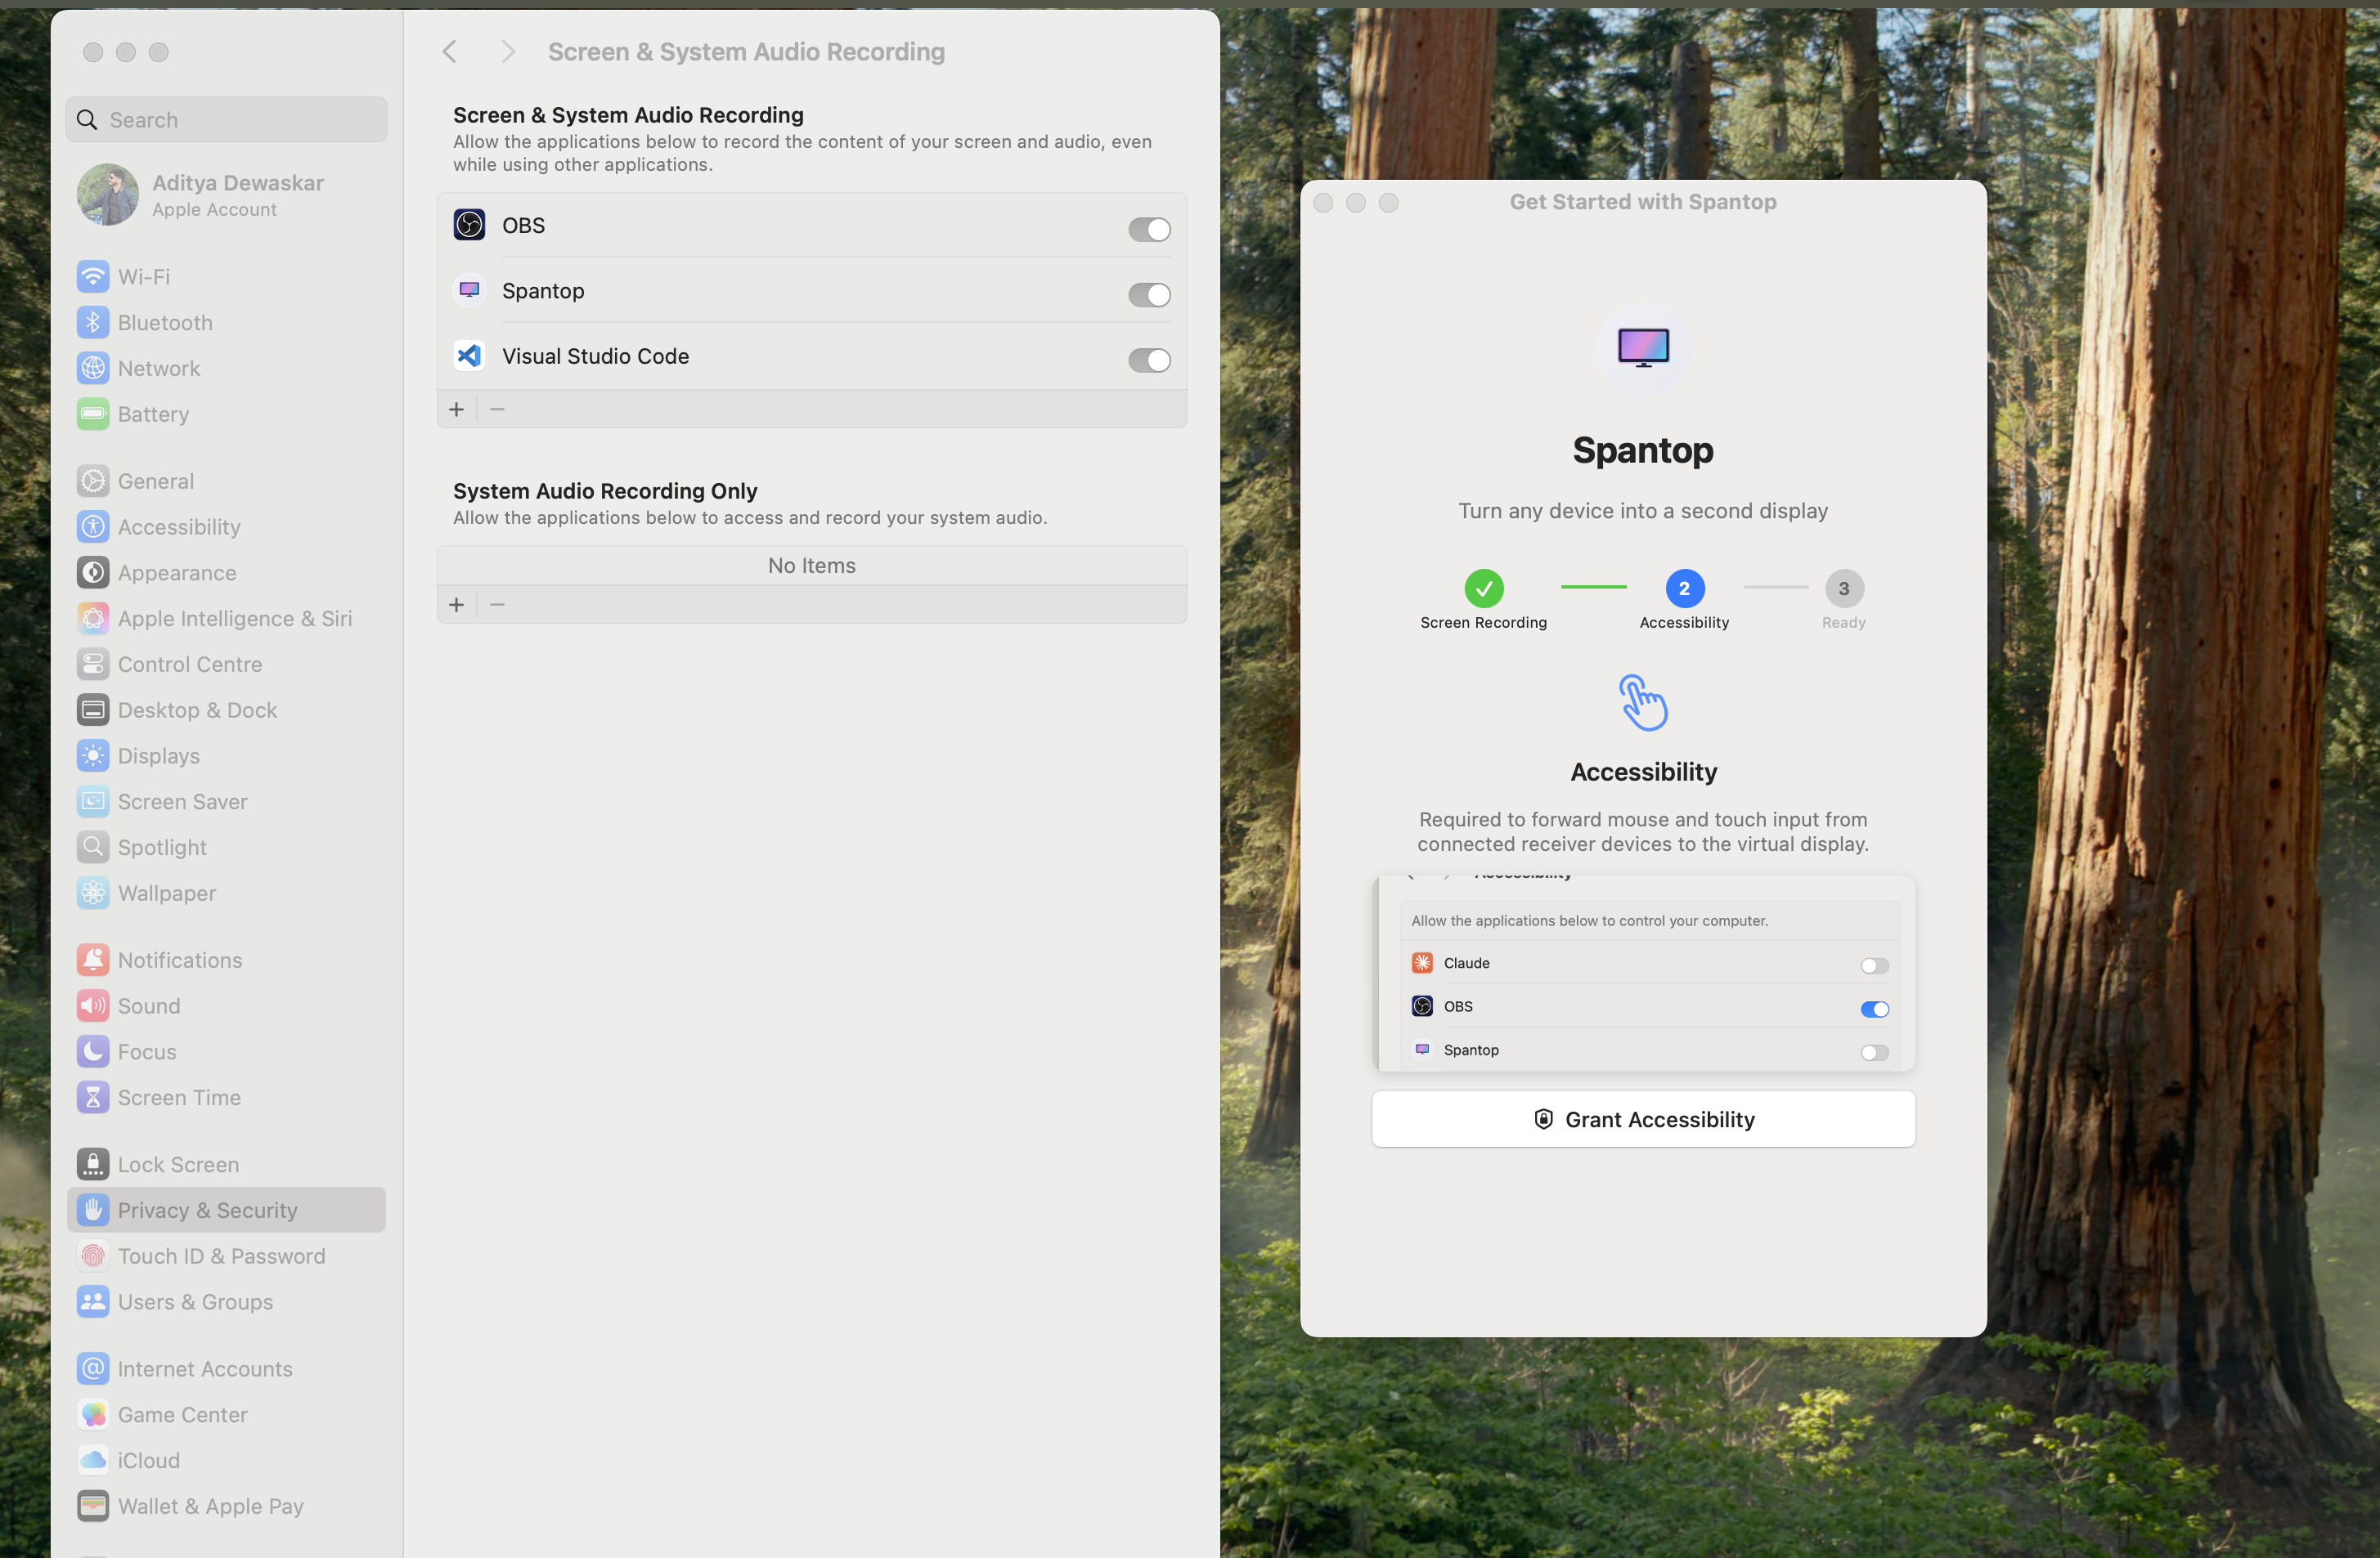Remove app from System Audio Recording Only

(x=497, y=605)
